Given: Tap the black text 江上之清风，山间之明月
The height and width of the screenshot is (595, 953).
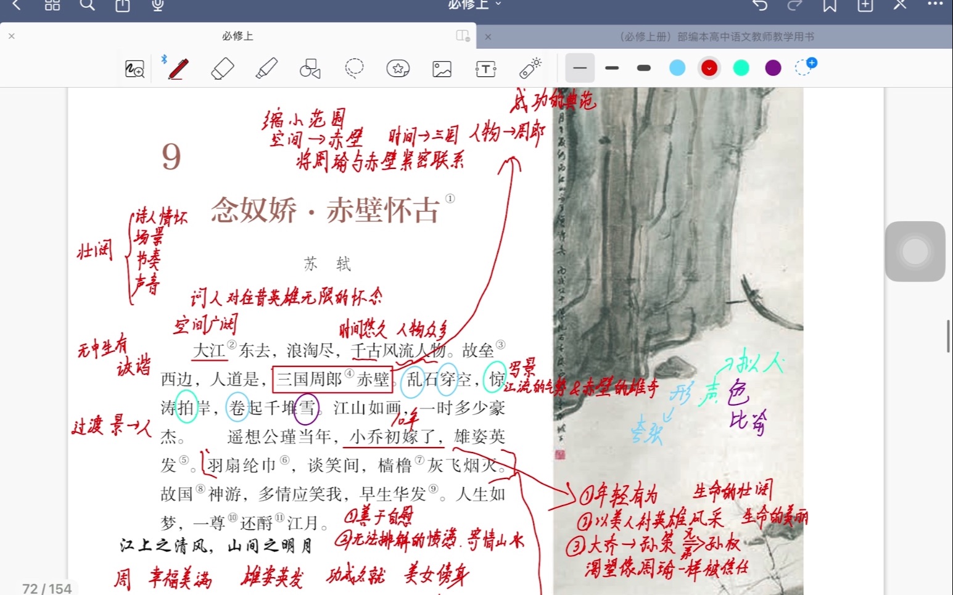Looking at the screenshot, I should pos(216,546).
